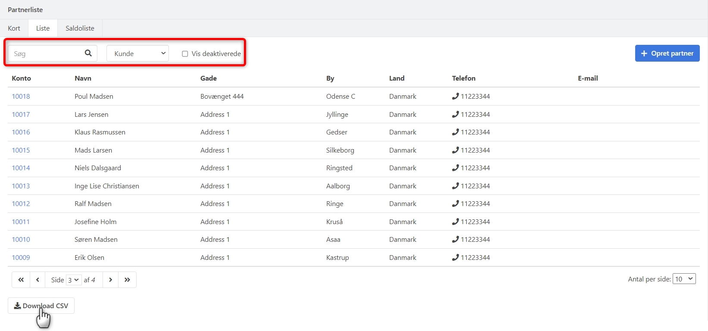Click the name Klaus Rasmussen

100,132
